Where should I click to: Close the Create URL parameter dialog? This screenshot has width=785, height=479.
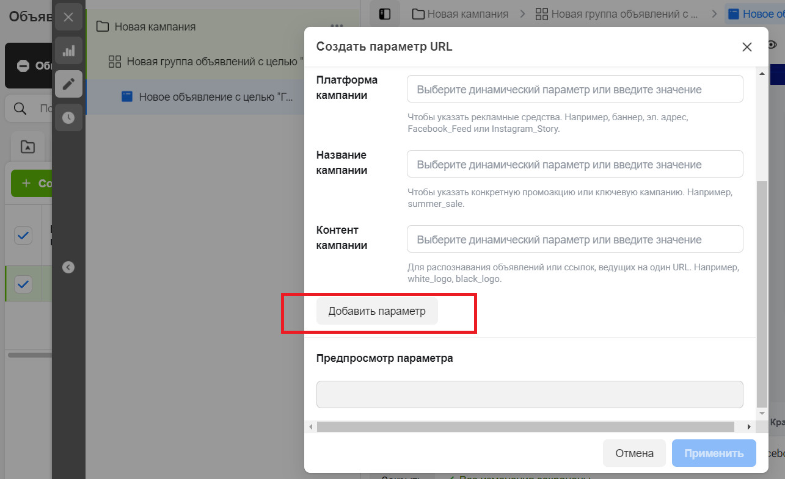pyautogui.click(x=747, y=47)
